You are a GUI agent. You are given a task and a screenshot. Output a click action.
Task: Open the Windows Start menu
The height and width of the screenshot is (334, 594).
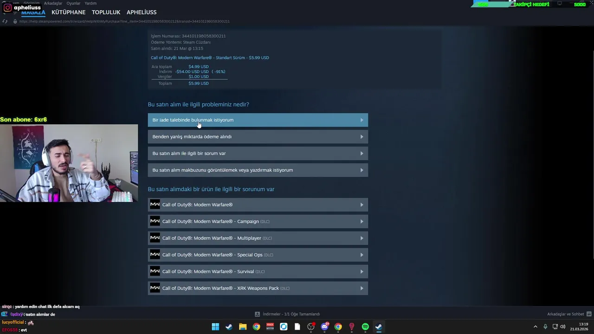[215, 327]
